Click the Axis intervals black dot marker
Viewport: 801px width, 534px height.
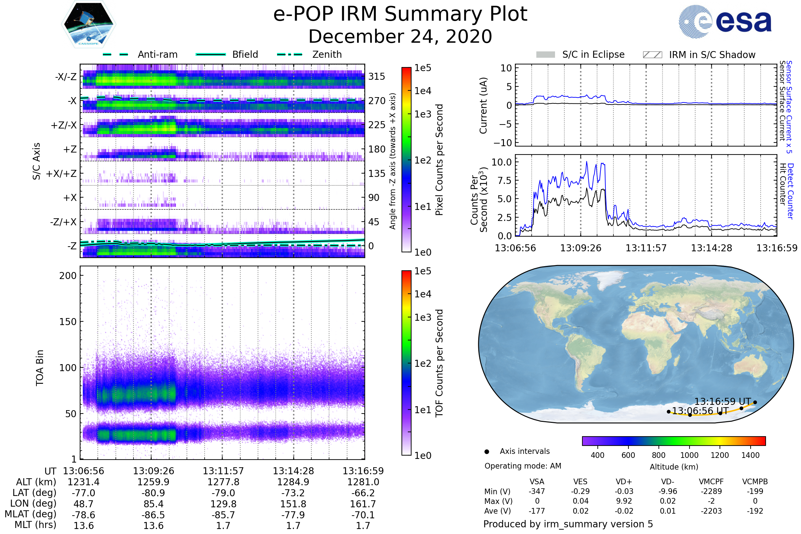487,452
